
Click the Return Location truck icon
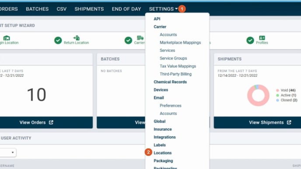point(77,38)
